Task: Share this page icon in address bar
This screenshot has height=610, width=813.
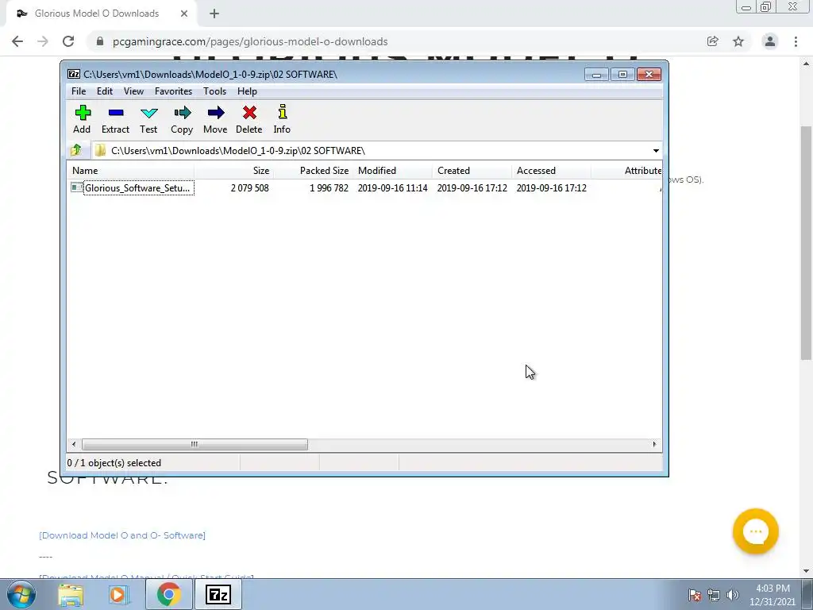Action: [x=713, y=41]
